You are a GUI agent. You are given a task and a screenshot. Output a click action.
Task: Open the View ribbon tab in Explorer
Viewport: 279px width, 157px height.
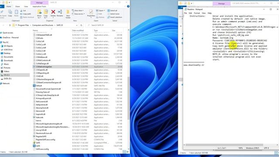(x=26, y=7)
